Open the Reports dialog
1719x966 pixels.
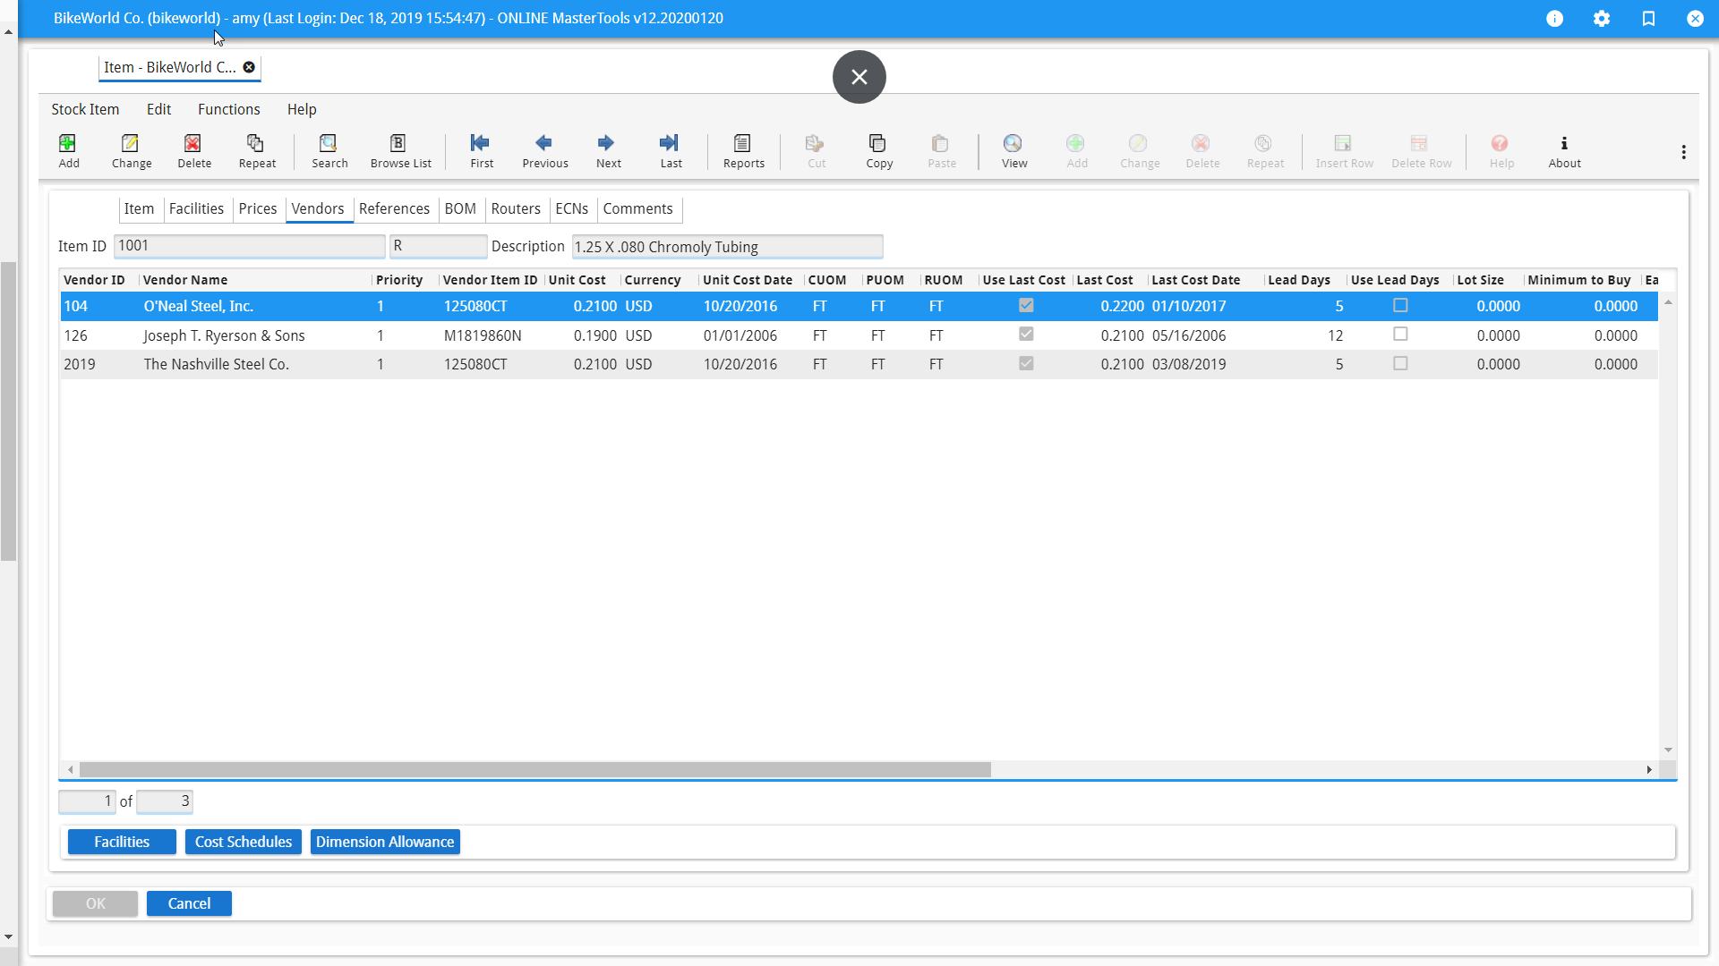742,150
